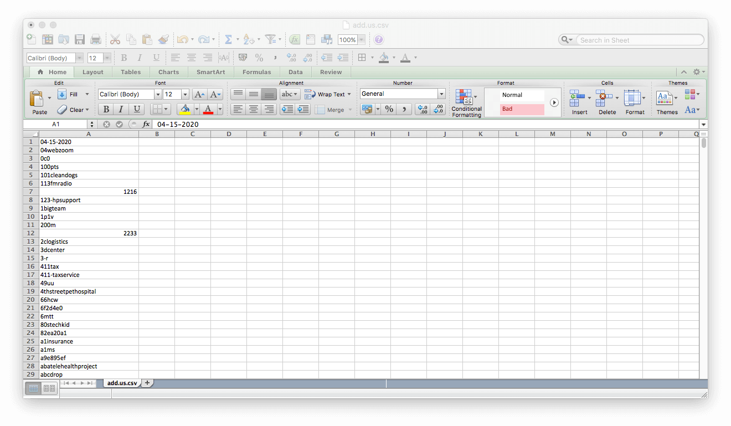Set vertical alignment to bottom

click(x=269, y=94)
